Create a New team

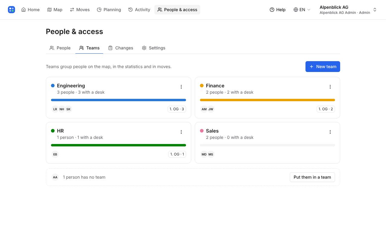pos(323,67)
